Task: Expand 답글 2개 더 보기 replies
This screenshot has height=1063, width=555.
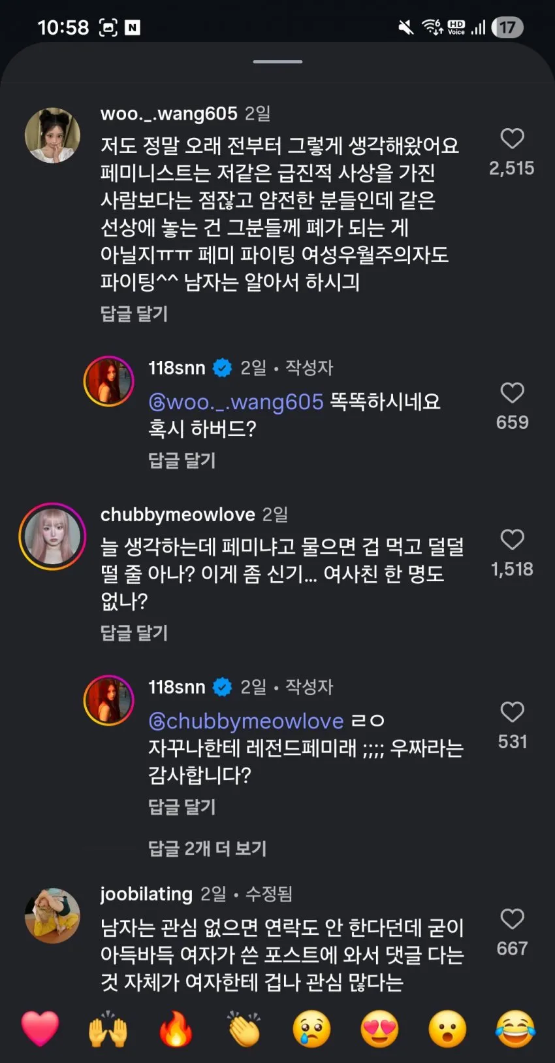Action: point(207,849)
